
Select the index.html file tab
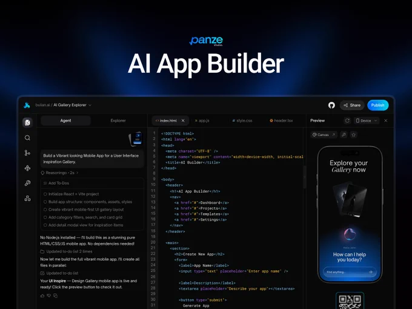pos(168,121)
